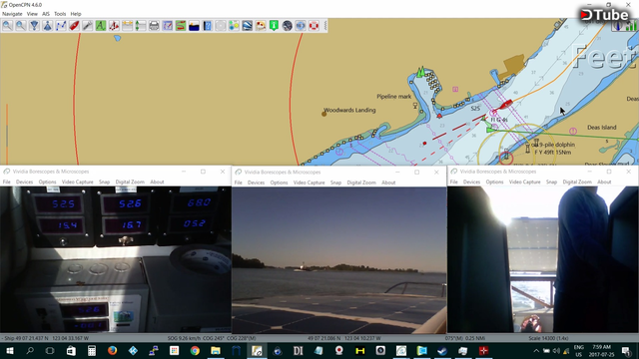This screenshot has height=359, width=639.
Task: Click the 9-pile dolphin chart label
Action: [557, 145]
